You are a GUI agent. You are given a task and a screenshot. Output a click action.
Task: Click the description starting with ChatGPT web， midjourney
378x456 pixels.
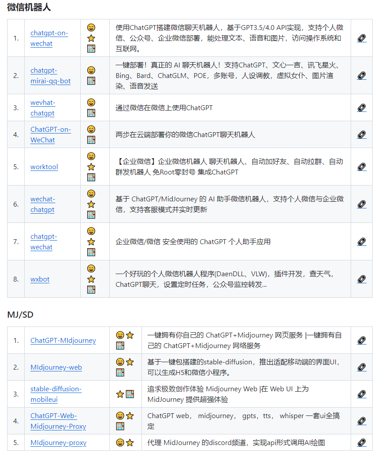point(243,421)
